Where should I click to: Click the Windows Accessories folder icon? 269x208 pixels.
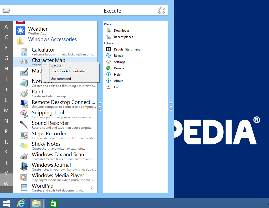[x=20, y=41]
